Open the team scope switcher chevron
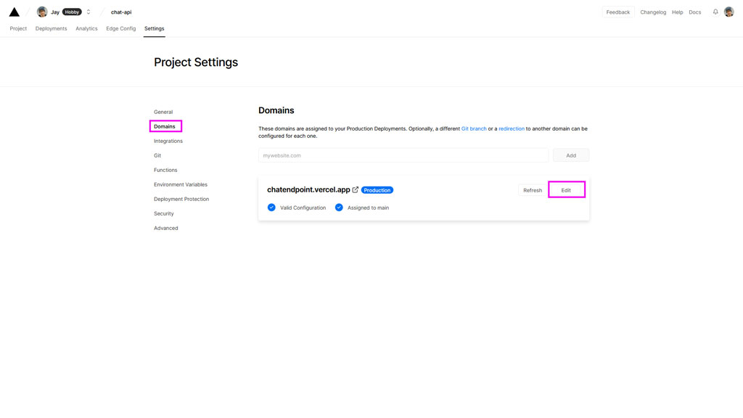The image size is (743, 418). click(88, 11)
